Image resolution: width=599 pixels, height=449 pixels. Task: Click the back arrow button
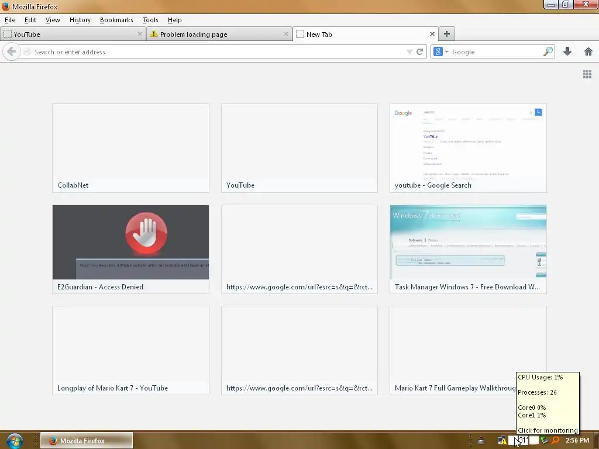pos(12,51)
